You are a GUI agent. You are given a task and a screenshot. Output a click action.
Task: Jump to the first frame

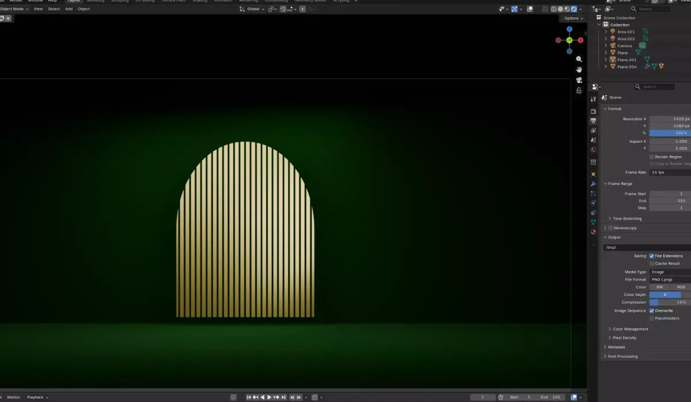[x=249, y=397]
